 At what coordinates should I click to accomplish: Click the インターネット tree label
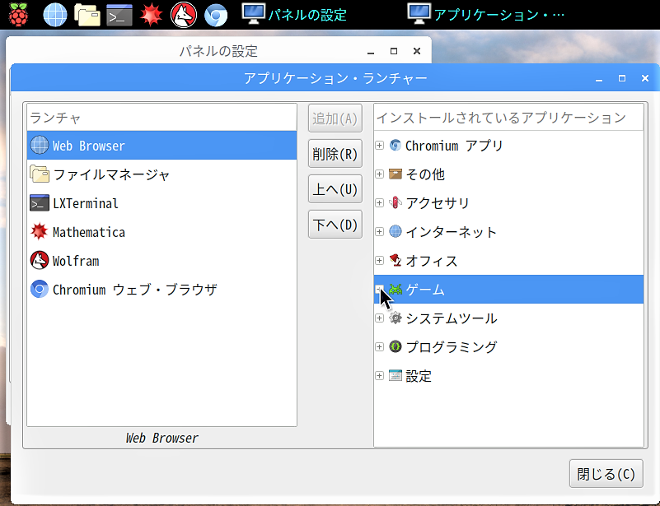pos(452,232)
